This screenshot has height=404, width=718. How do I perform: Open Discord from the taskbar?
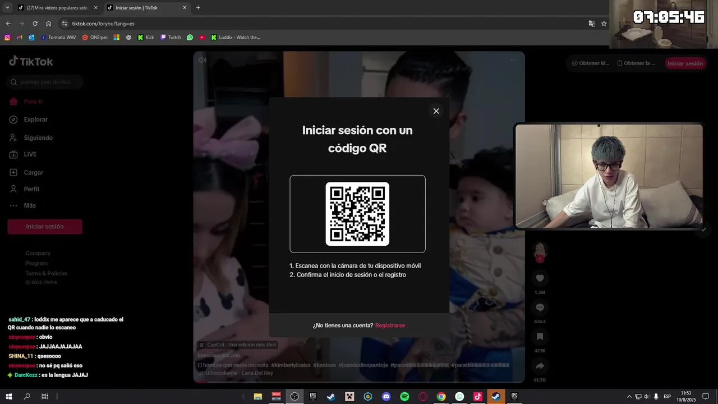(386, 396)
